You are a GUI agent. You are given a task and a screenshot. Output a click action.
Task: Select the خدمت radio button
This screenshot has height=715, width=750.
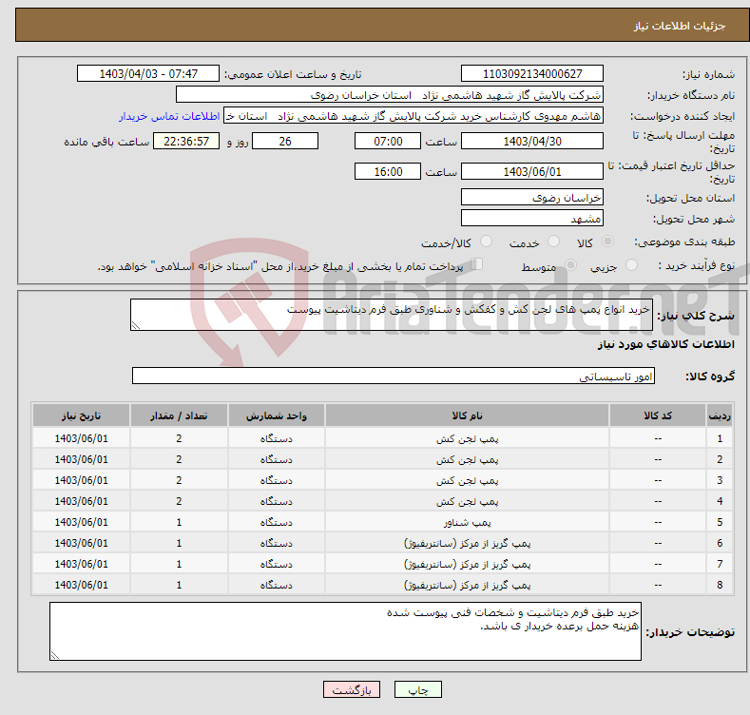click(553, 242)
